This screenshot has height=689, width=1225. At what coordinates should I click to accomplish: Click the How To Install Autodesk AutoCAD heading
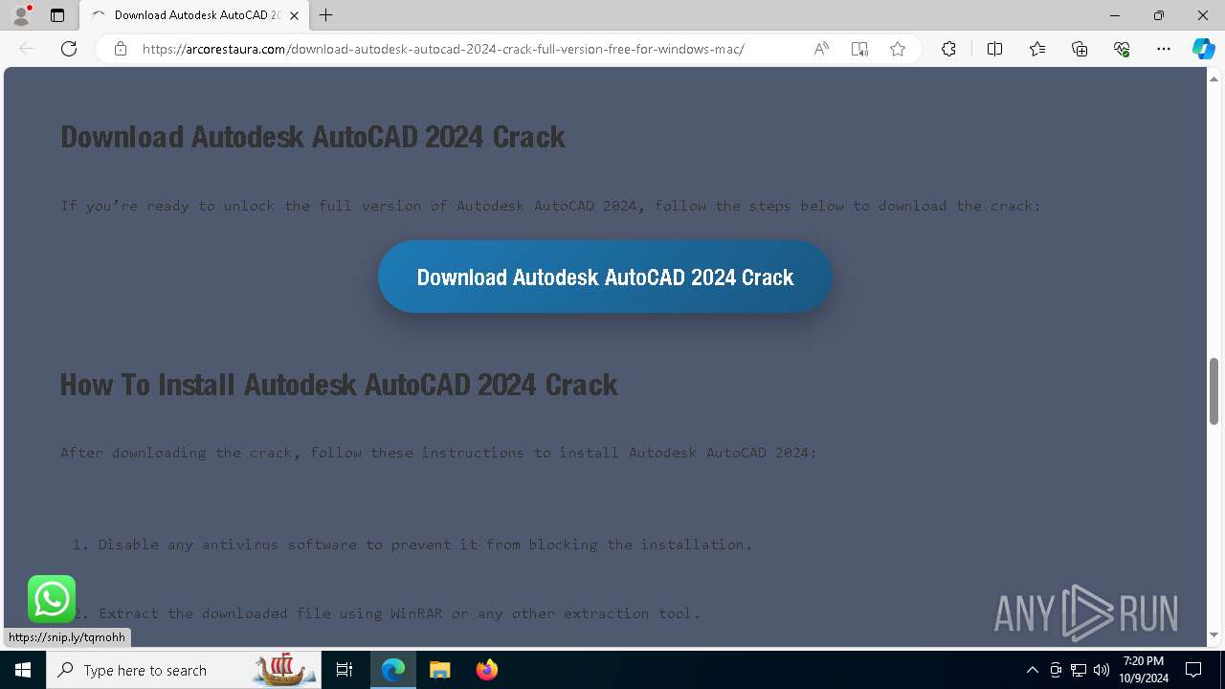(x=339, y=384)
